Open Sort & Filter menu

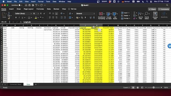pyautogui.click(x=141, y=16)
